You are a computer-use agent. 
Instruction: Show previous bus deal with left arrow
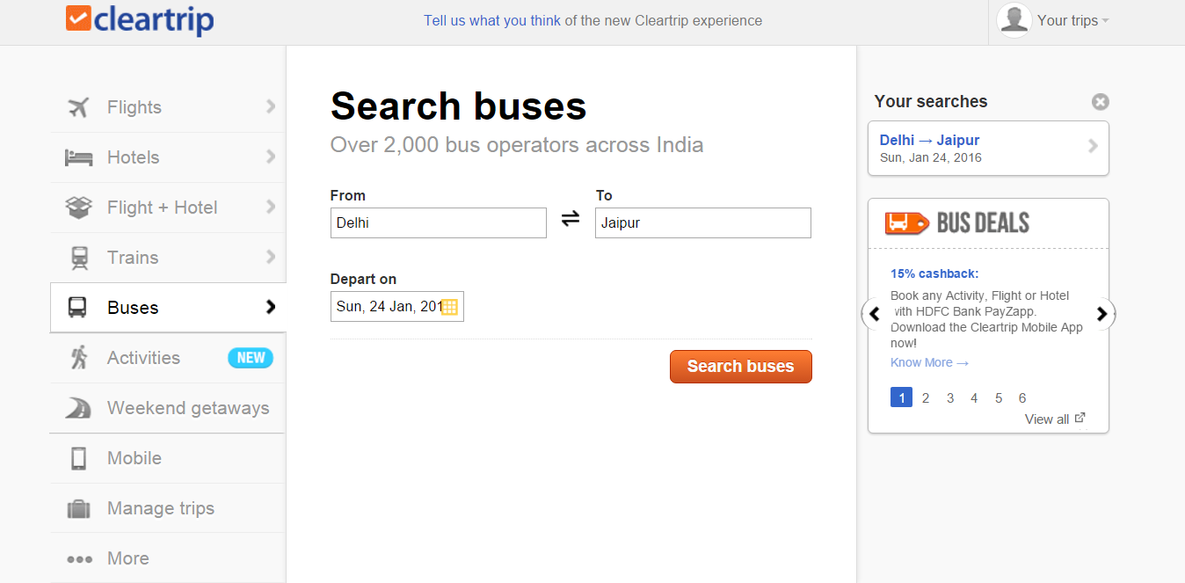coord(874,314)
